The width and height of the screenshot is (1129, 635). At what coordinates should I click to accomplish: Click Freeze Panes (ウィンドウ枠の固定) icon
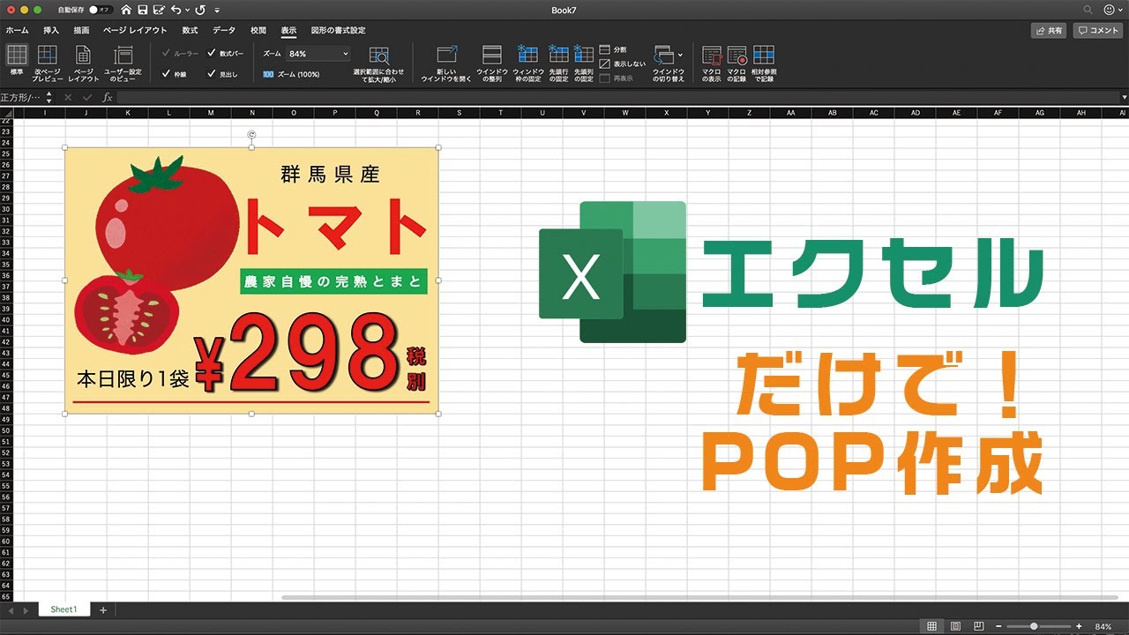coord(527,56)
